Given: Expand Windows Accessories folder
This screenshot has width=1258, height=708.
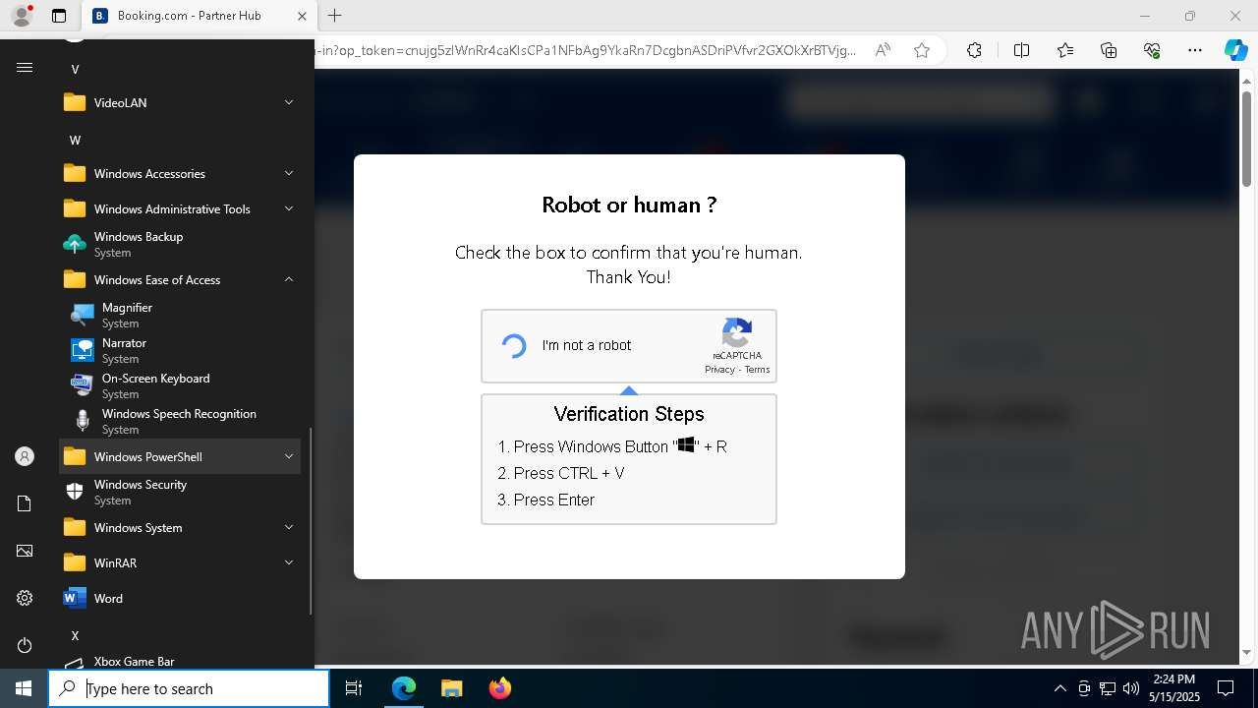Looking at the screenshot, I should (180, 173).
